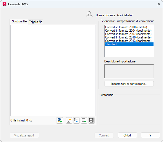Select Converti in formato 2004 (localmente)
163x142 pixels.
coord(129,31)
